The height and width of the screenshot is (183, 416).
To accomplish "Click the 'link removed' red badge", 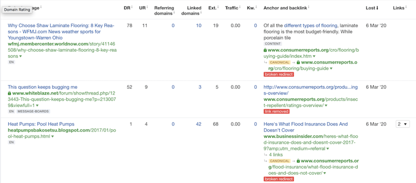I will tap(276, 111).
